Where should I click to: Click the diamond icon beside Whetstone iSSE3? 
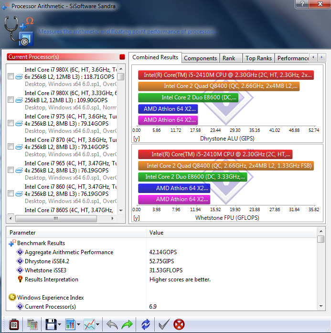(x=20, y=270)
